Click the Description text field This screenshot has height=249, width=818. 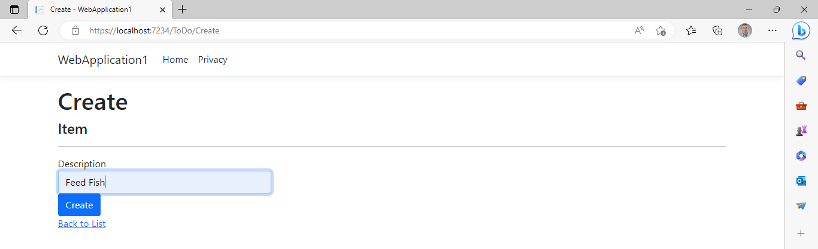165,183
